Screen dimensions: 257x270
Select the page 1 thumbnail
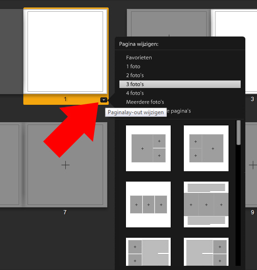point(65,51)
